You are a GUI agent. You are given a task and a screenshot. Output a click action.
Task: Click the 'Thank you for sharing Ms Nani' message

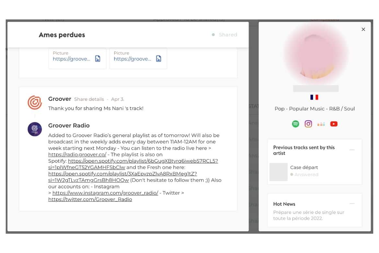coord(96,108)
